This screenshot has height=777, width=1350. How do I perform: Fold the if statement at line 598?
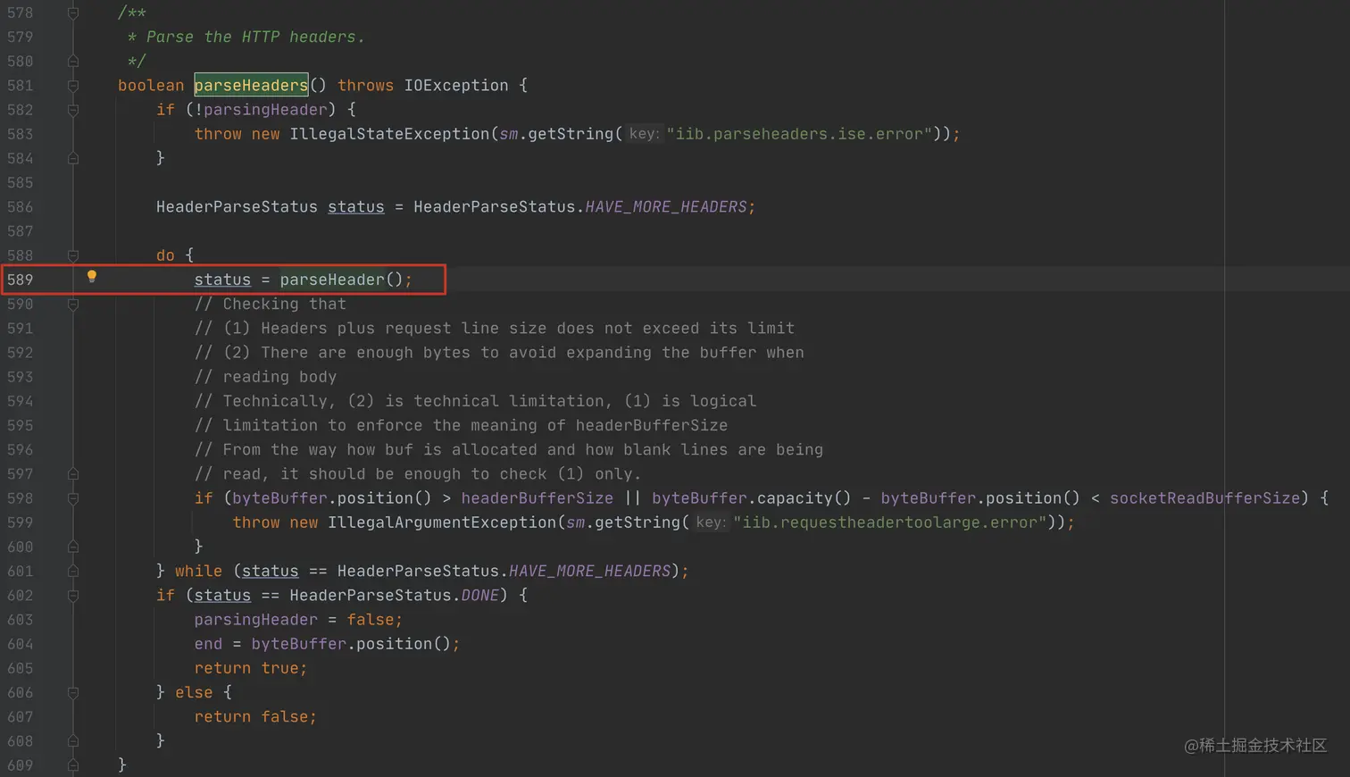tap(73, 498)
